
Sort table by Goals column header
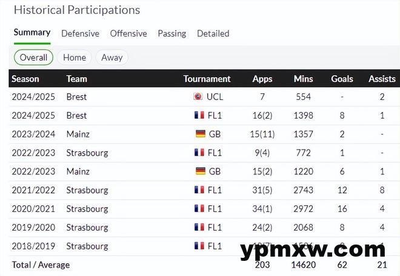[x=342, y=79]
